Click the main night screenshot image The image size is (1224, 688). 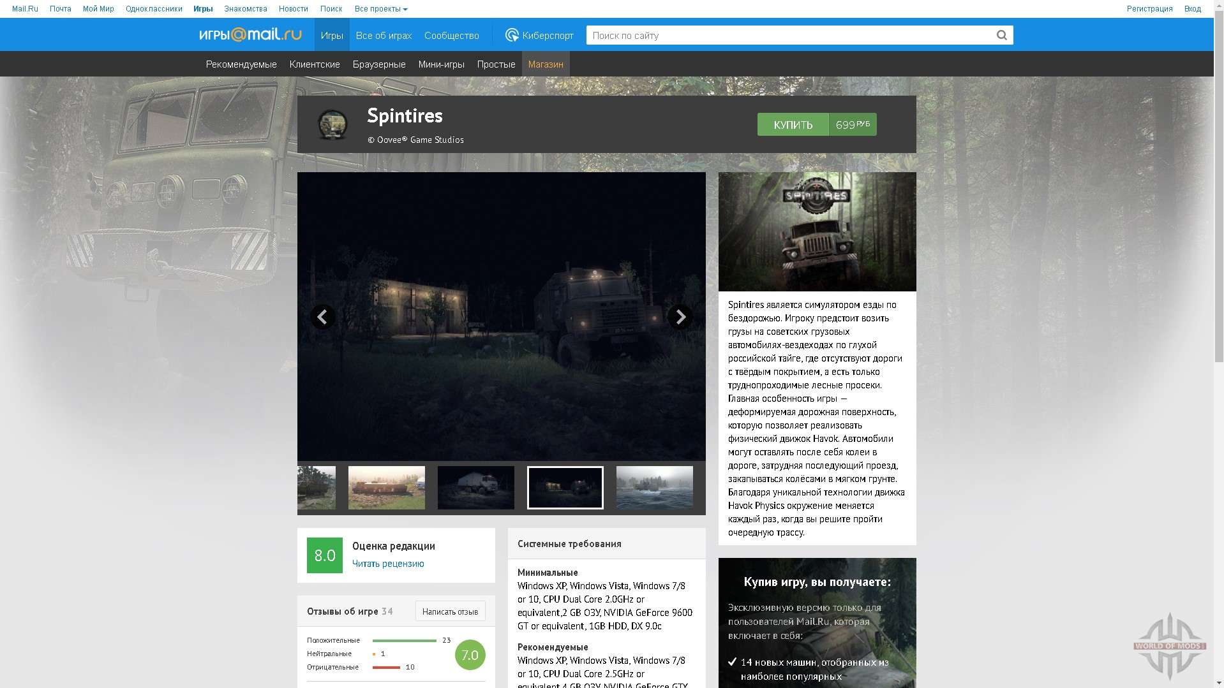pos(501,316)
